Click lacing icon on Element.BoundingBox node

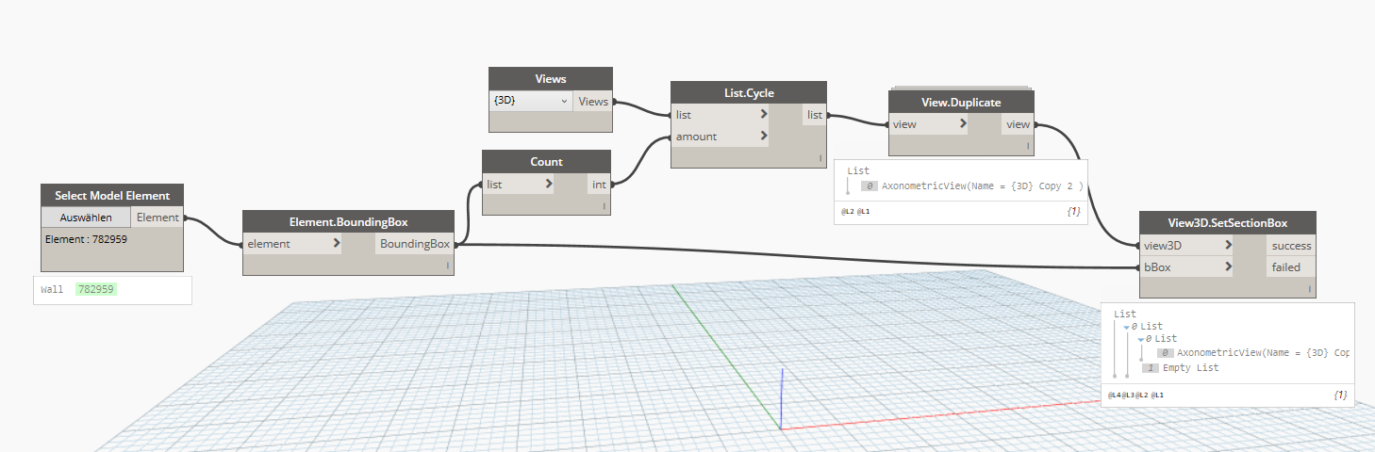point(448,266)
